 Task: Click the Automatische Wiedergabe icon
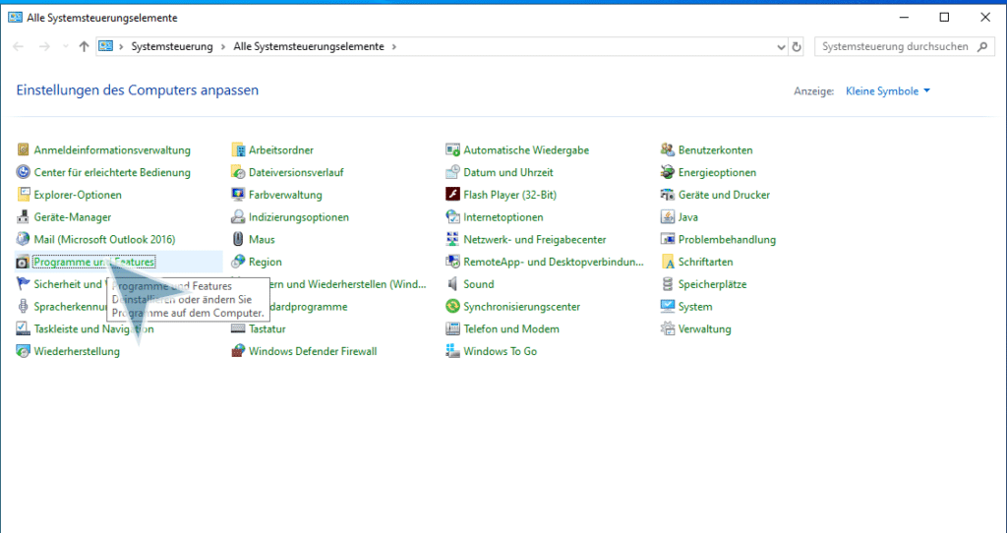(x=452, y=149)
